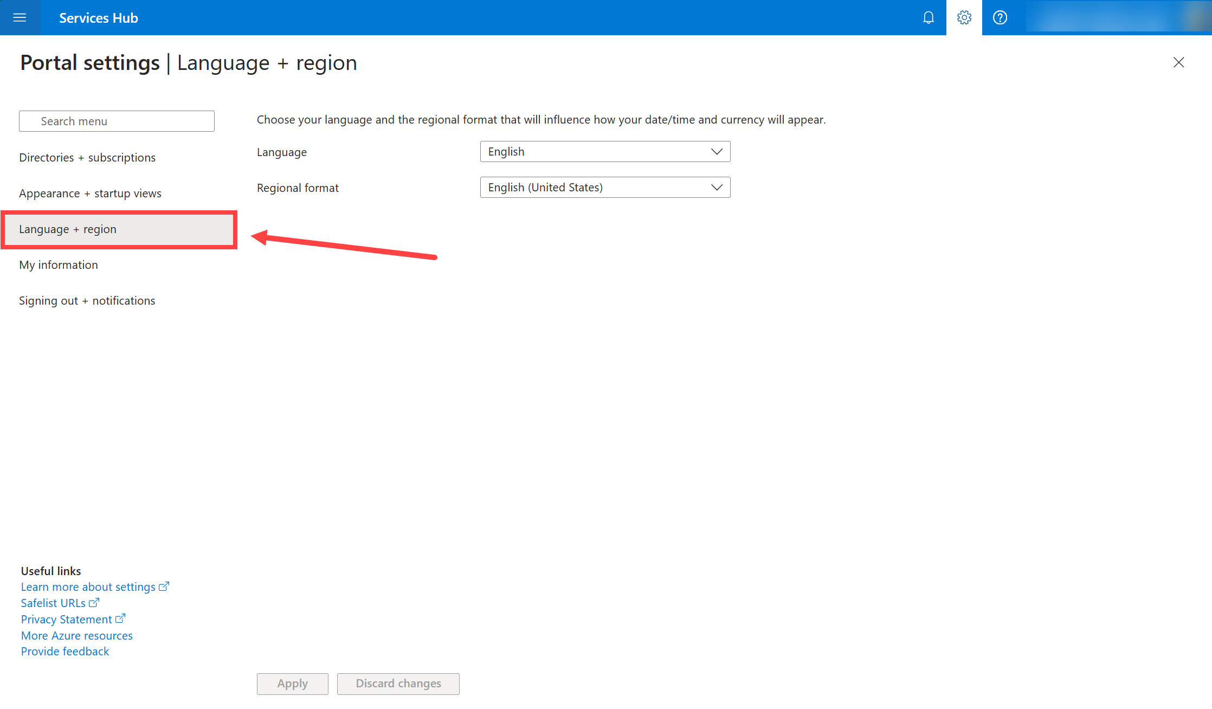Open Learn more about settings link
The image size is (1212, 709).
tap(88, 587)
